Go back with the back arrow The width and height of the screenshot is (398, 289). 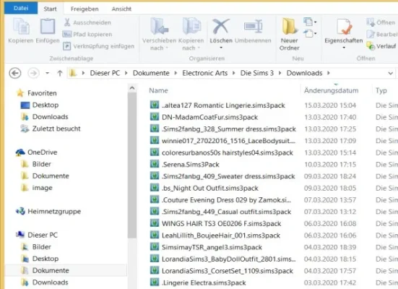pyautogui.click(x=15, y=73)
